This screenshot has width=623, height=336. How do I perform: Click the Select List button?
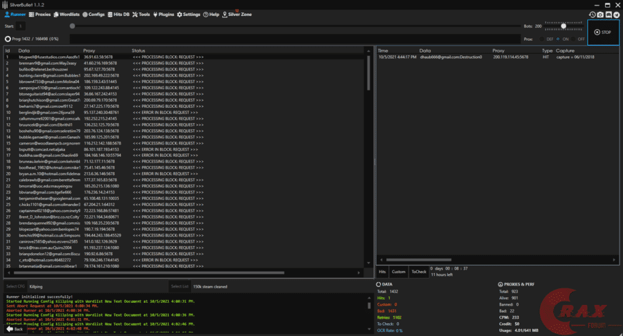pyautogui.click(x=180, y=286)
